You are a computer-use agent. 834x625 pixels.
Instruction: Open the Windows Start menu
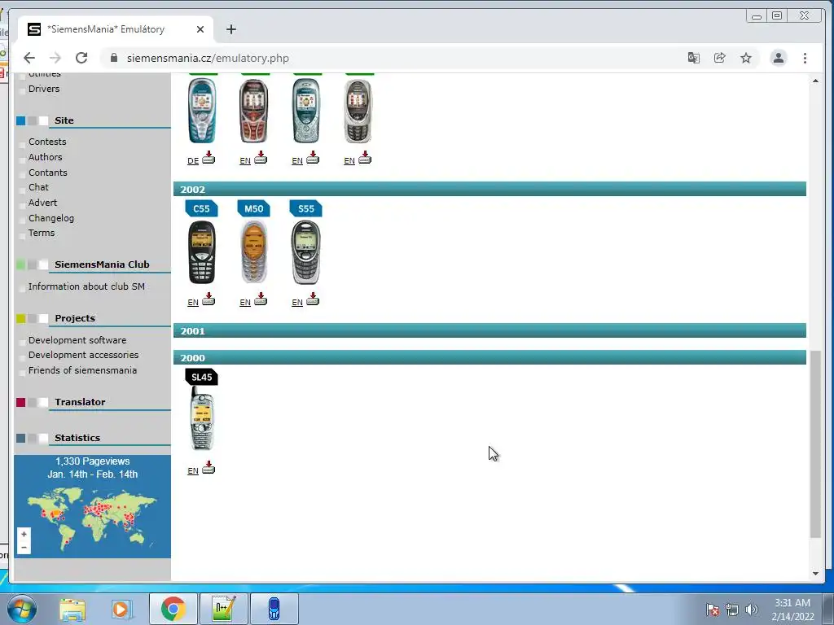click(x=22, y=609)
